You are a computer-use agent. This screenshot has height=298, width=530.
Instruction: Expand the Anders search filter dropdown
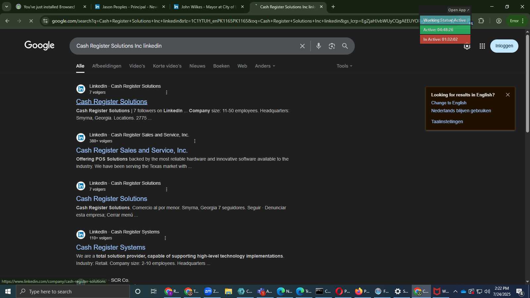(265, 66)
